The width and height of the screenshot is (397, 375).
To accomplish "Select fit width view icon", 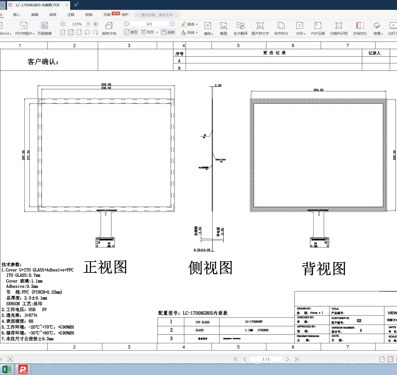I will [x=79, y=32].
